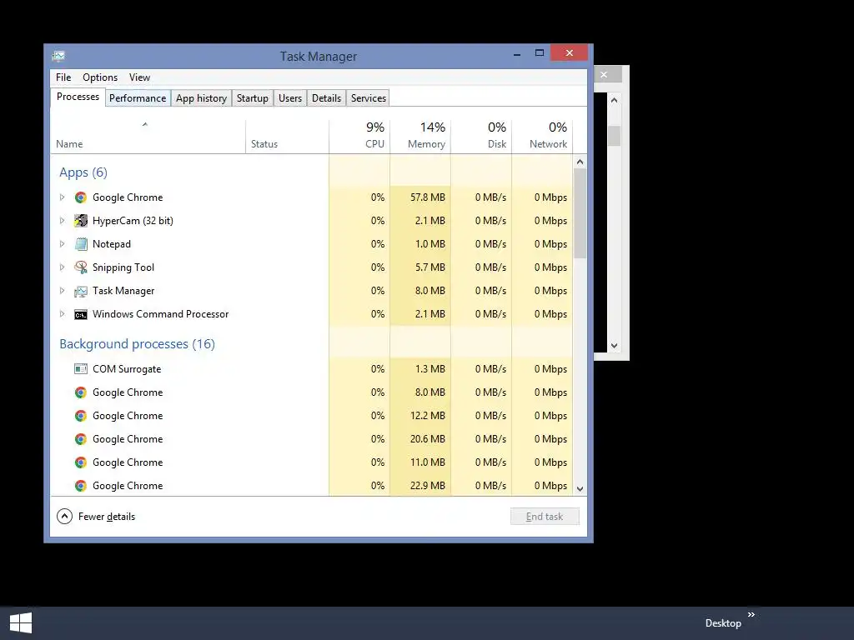Click the Google Chrome app icon under Apps

point(81,197)
